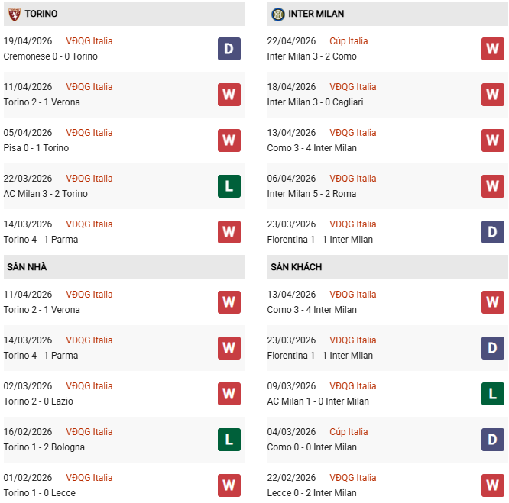The image size is (509, 503).
Task: Select the SÂN KHÁCH section header
Action: tap(296, 267)
